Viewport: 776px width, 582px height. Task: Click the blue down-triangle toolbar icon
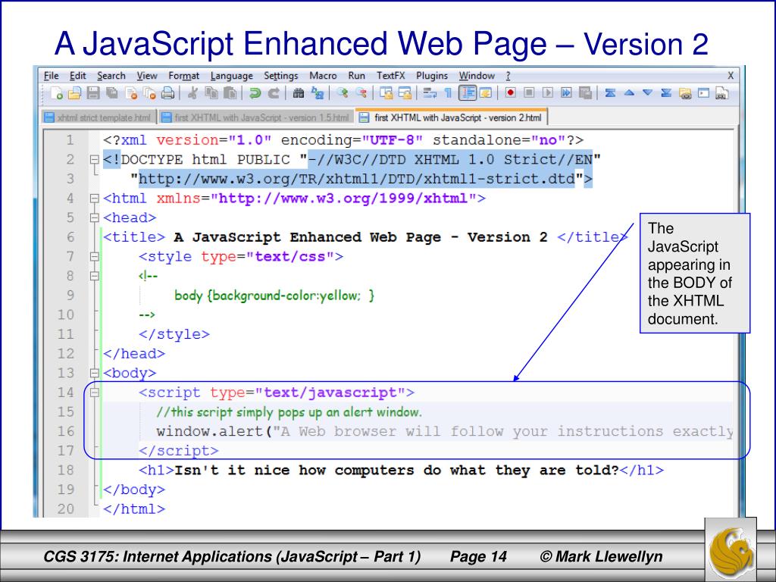click(647, 92)
